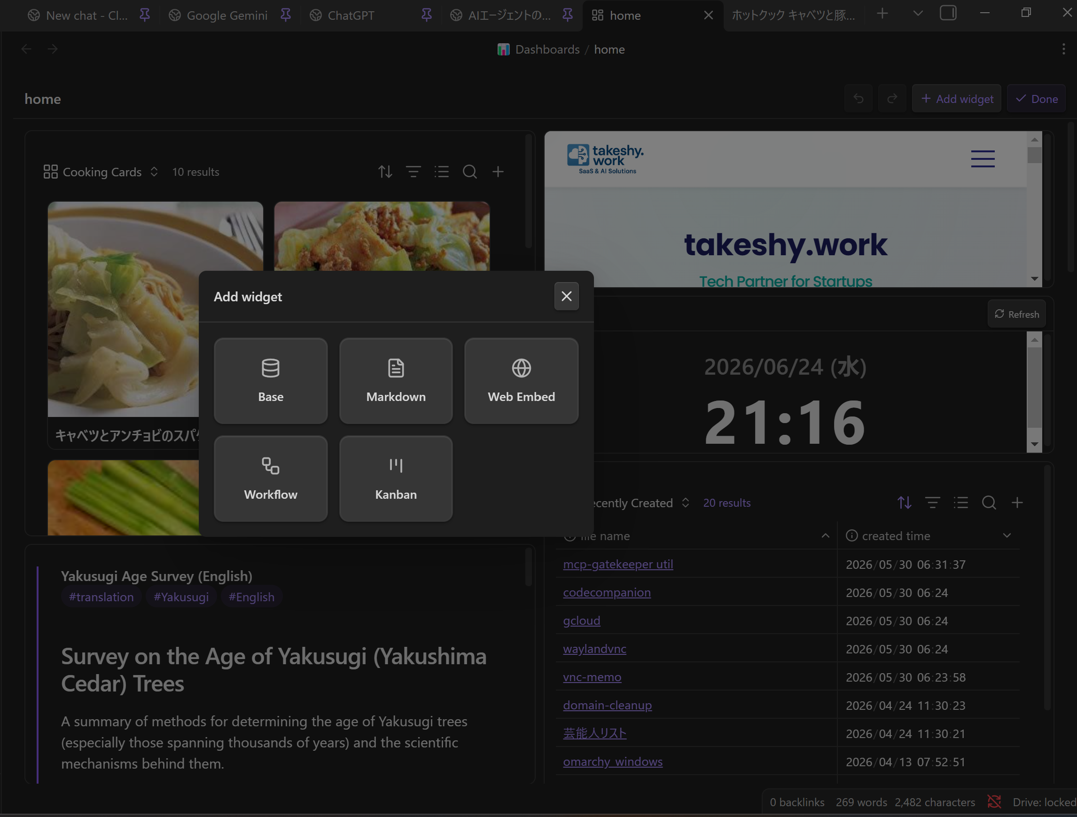
Task: Unpin the Google Gemini tab pin icon
Action: [286, 15]
